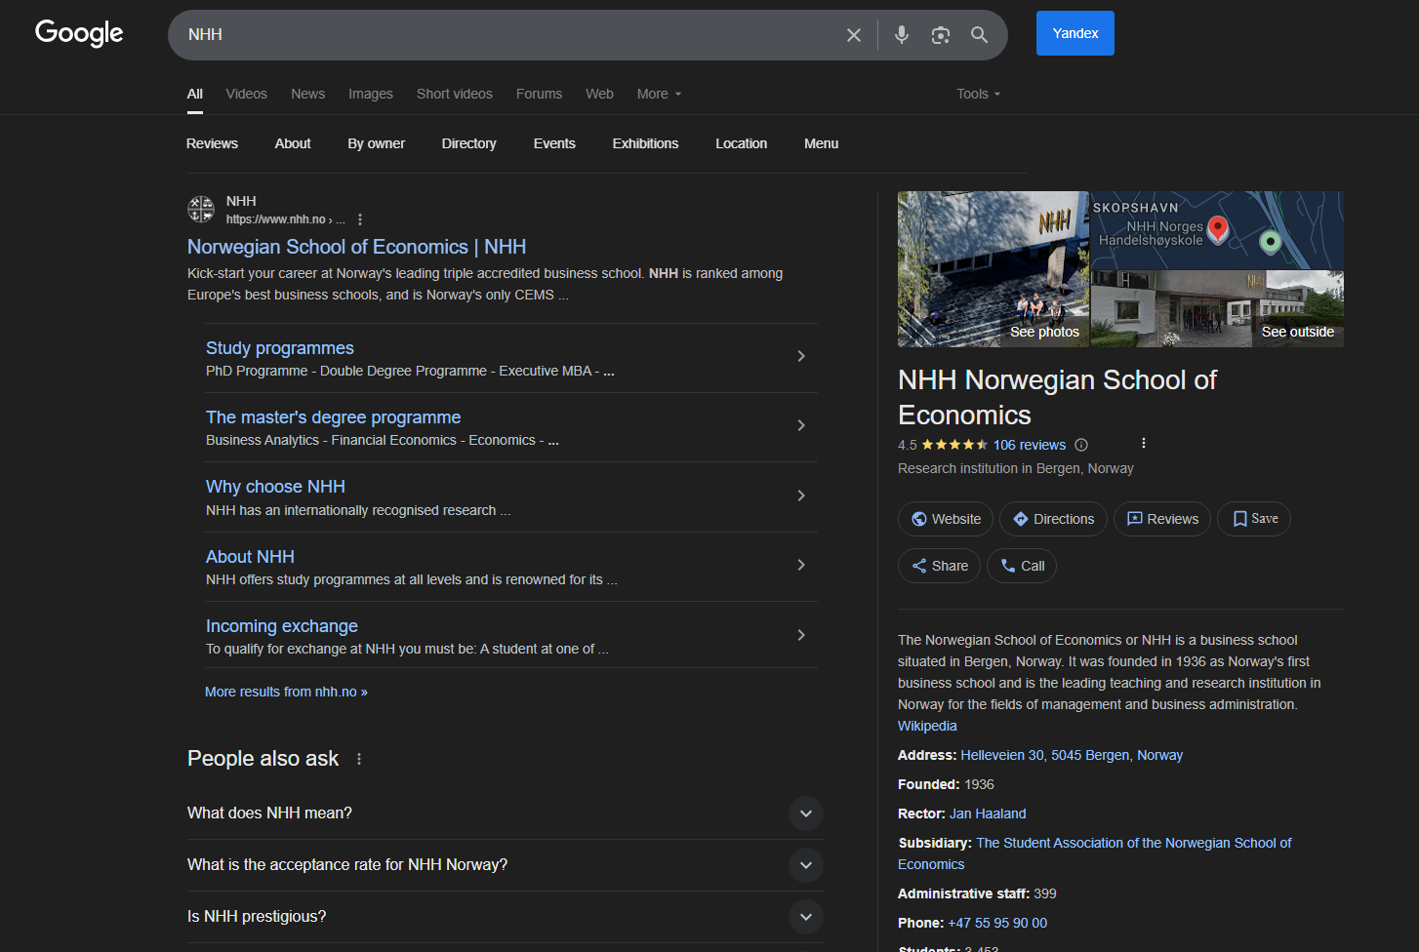Switch to the Images tab
Image resolution: width=1419 pixels, height=952 pixels.
click(x=371, y=94)
